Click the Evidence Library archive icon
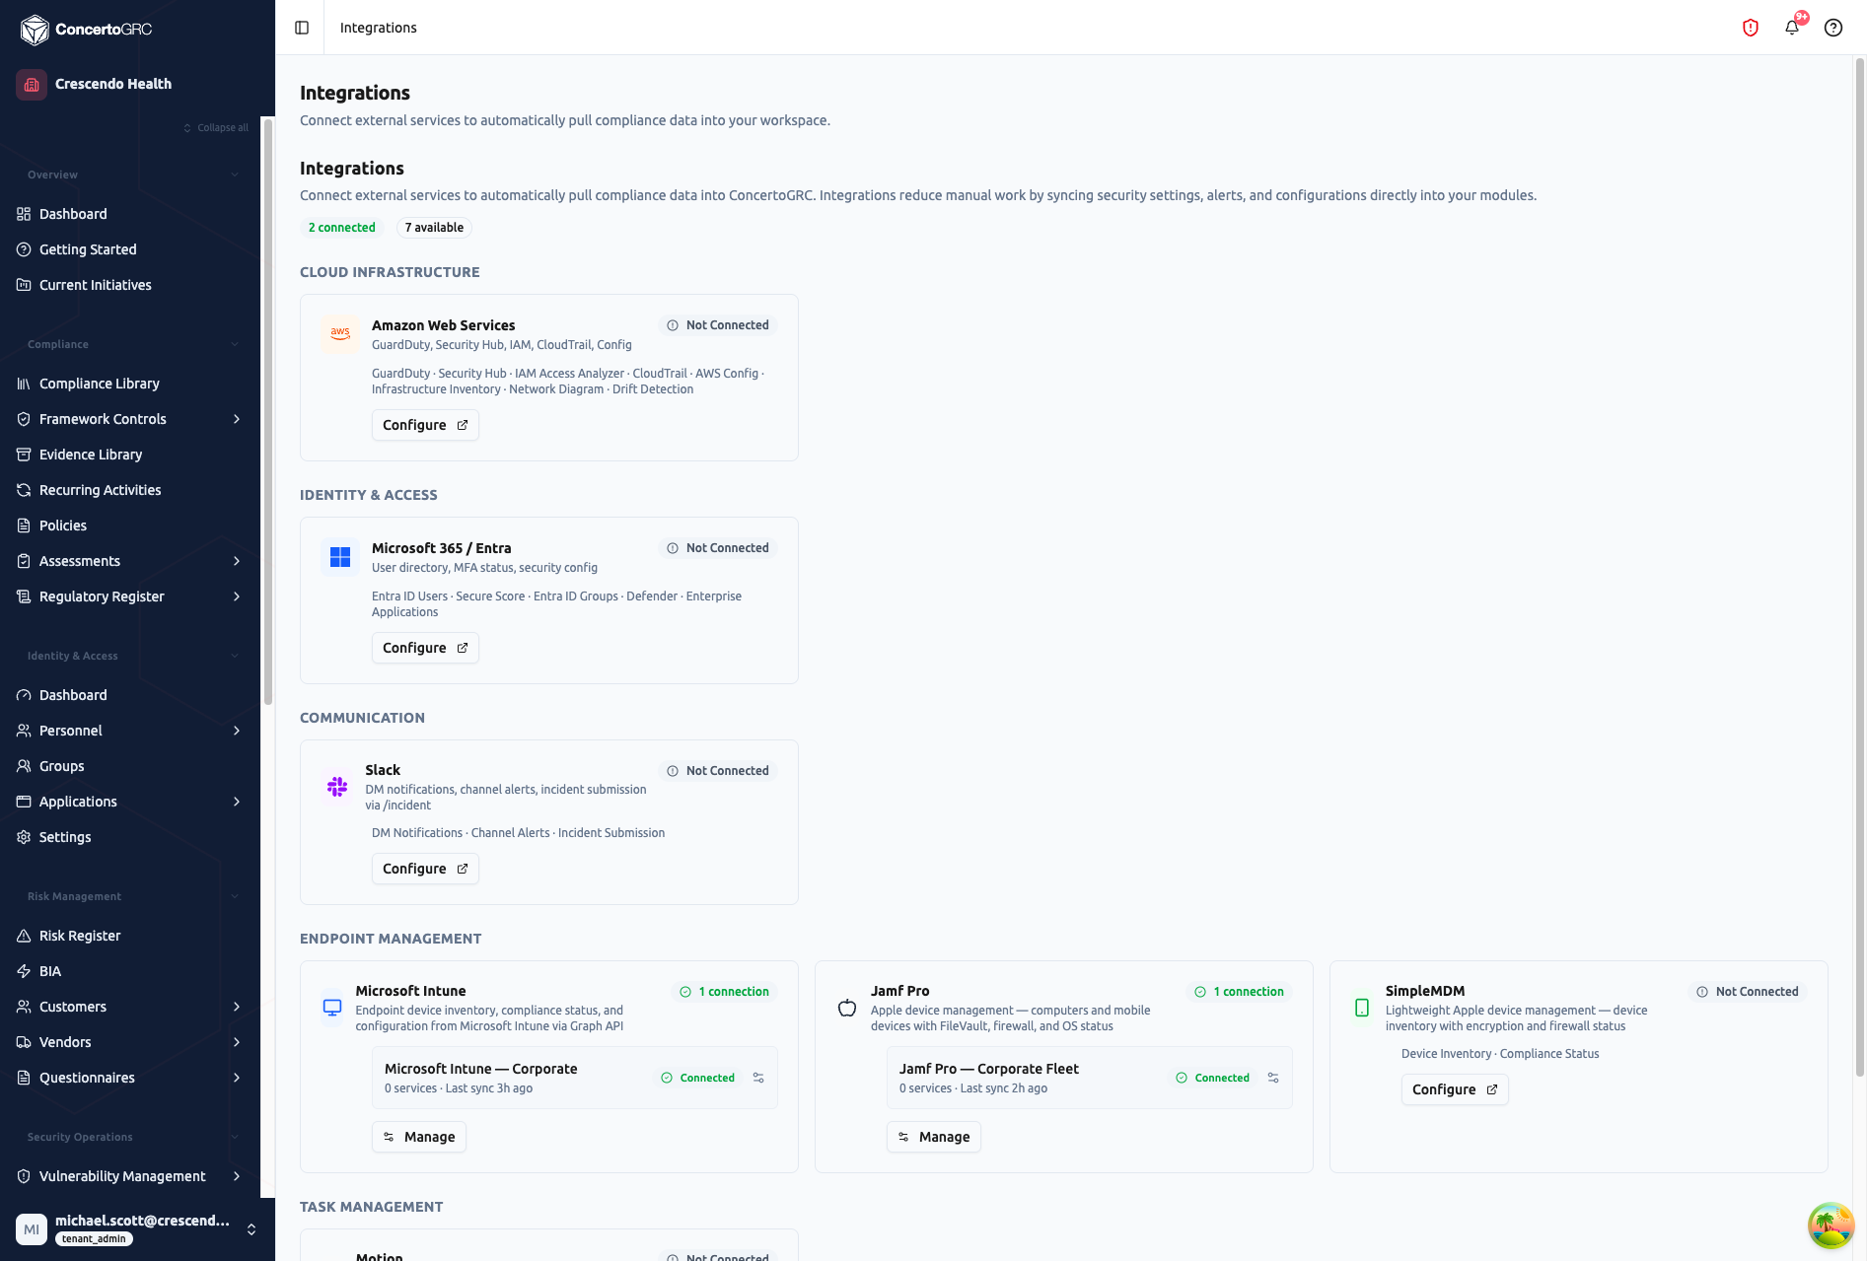1867x1261 pixels. 24,455
